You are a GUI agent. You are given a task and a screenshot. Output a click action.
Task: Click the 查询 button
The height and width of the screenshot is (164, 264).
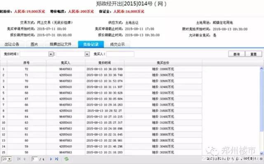pyautogui.click(x=236, y=54)
